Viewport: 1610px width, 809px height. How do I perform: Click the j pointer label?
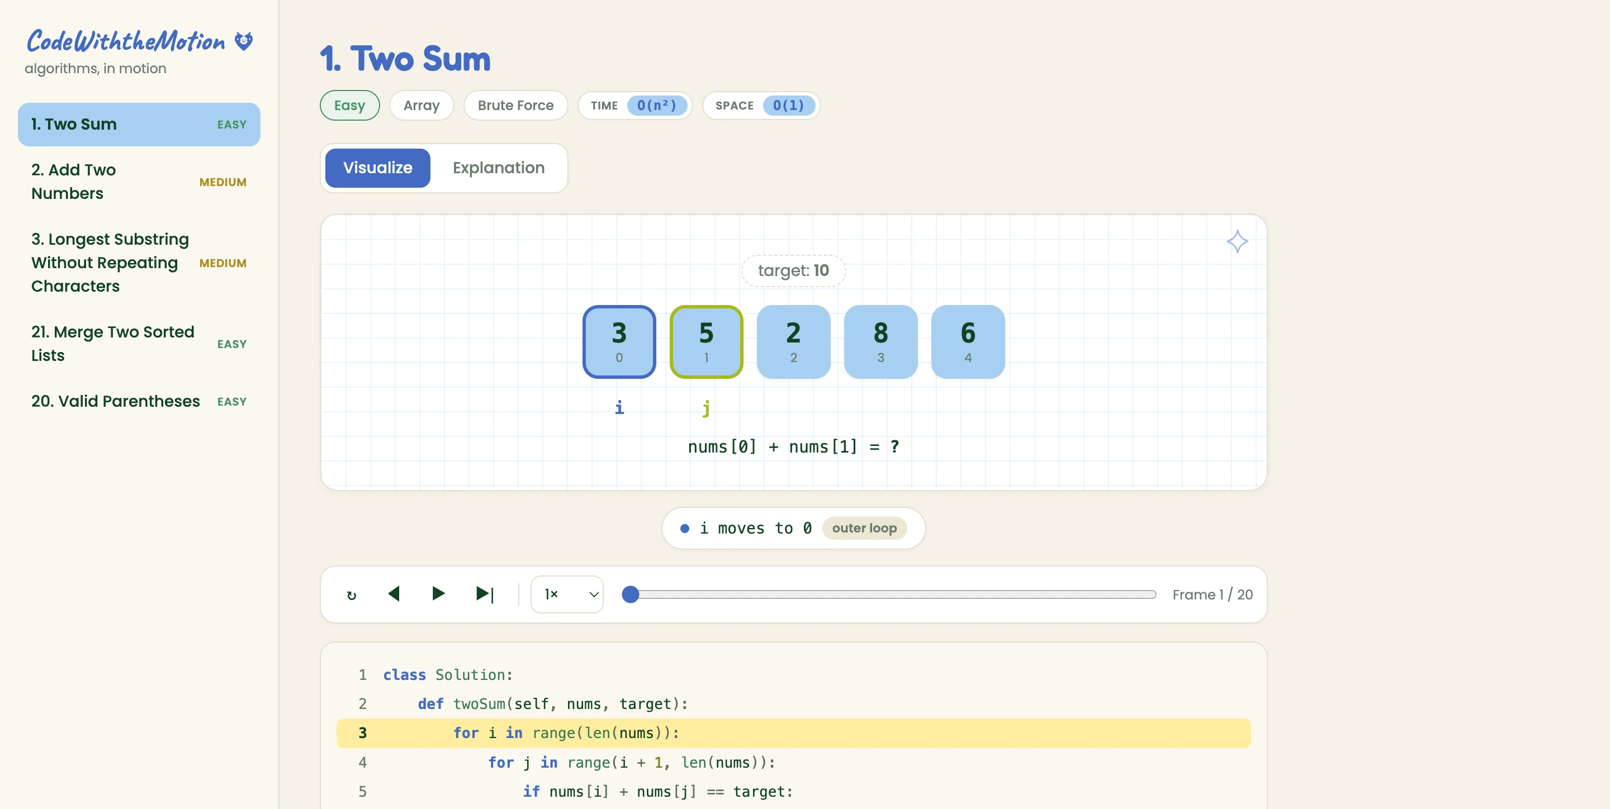click(x=706, y=408)
